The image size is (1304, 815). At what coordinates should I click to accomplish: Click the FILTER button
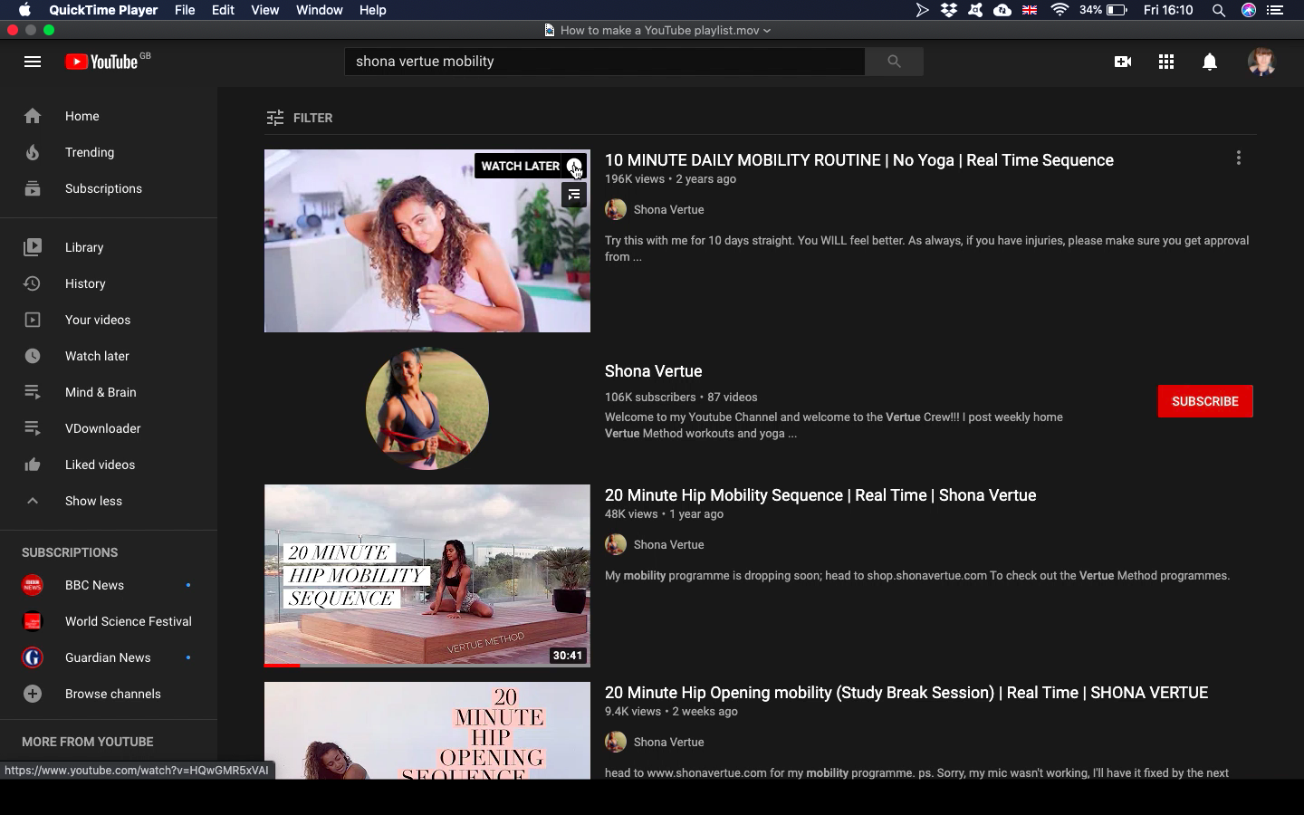click(x=300, y=118)
